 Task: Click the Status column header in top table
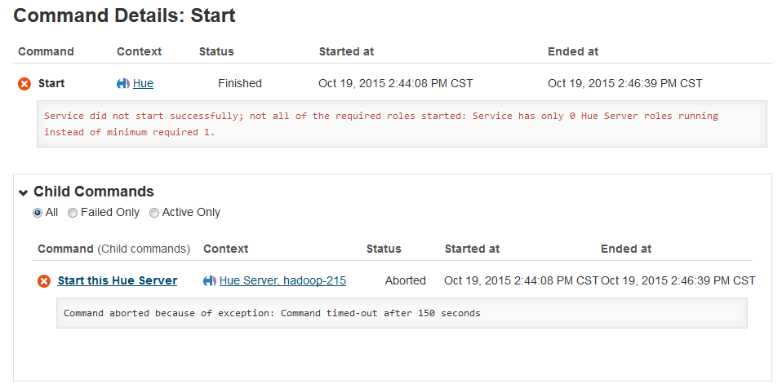pyautogui.click(x=216, y=51)
